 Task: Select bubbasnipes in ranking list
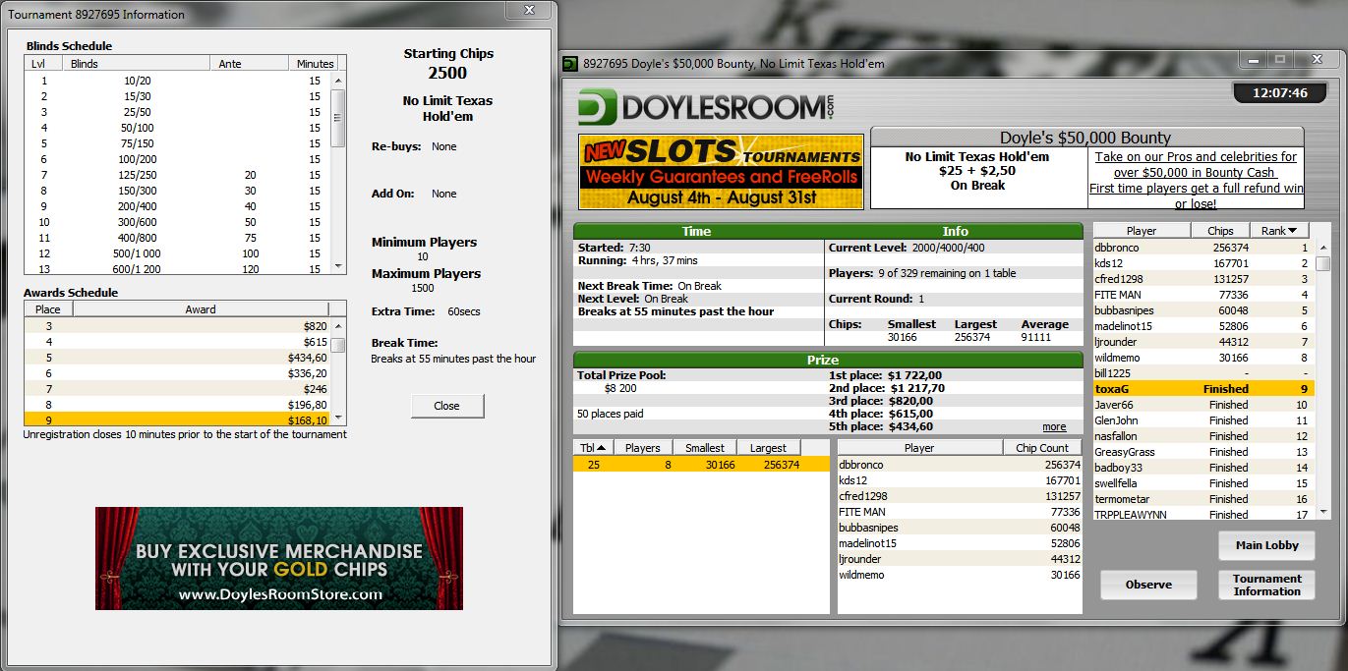click(1203, 310)
